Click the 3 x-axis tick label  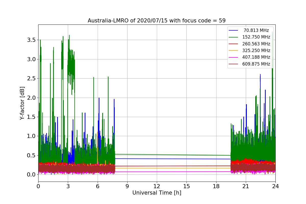[68, 186]
